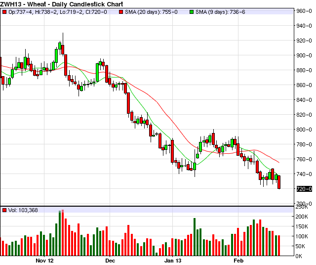The height and width of the screenshot is (265, 316).
Task: Click the red SMA (20 days) legend swatch
Action: pyautogui.click(x=121, y=12)
